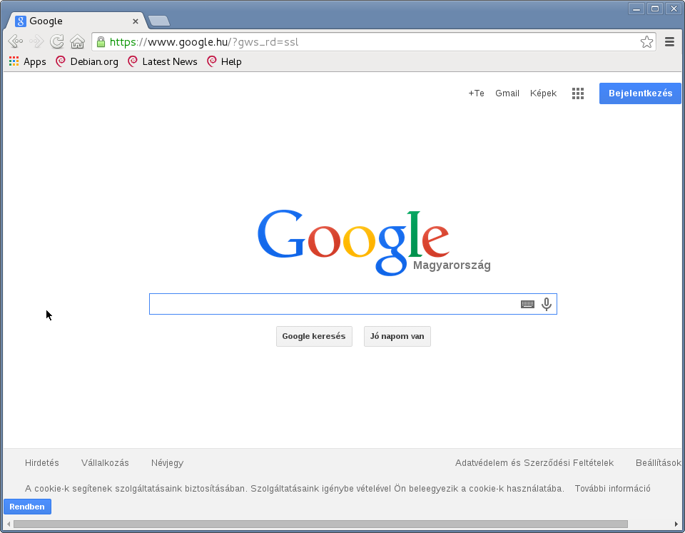Open the Hirdetés footer link

coord(42,463)
